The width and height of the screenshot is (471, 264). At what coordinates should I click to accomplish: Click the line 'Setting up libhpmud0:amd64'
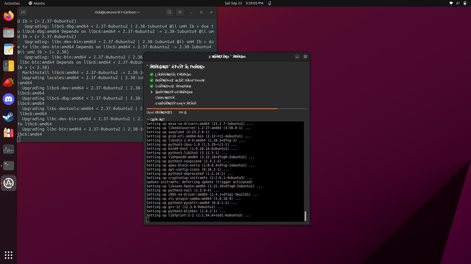201,157
